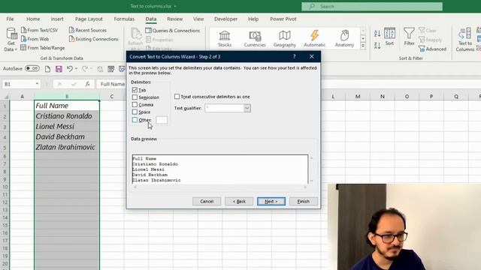
Task: Switch to the Power Pivot tab
Action: (x=283, y=19)
